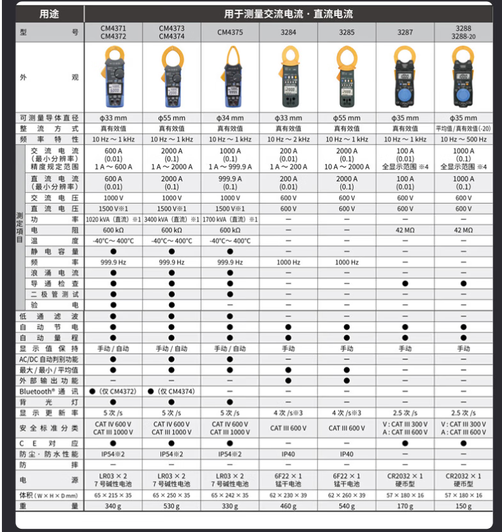Viewport: 502px width, 532px height.
Task: Click '3400 kVA (直流) ※1' power cell
Action: [x=172, y=220]
